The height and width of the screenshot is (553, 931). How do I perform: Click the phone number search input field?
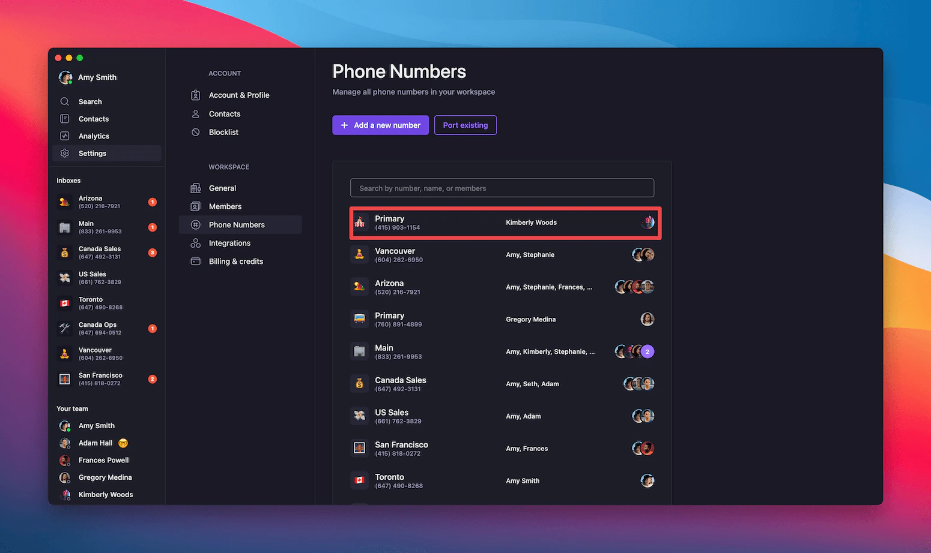[502, 188]
